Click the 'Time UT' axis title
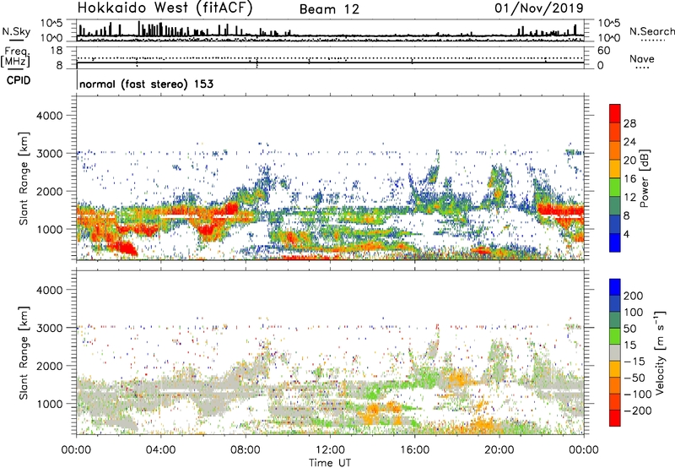This screenshot has height=468, width=675. pos(330,463)
